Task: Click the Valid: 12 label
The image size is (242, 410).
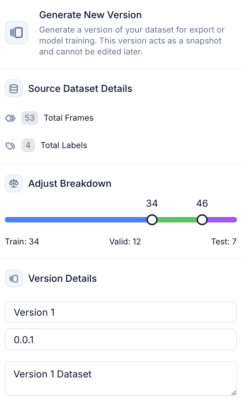Action: click(125, 242)
